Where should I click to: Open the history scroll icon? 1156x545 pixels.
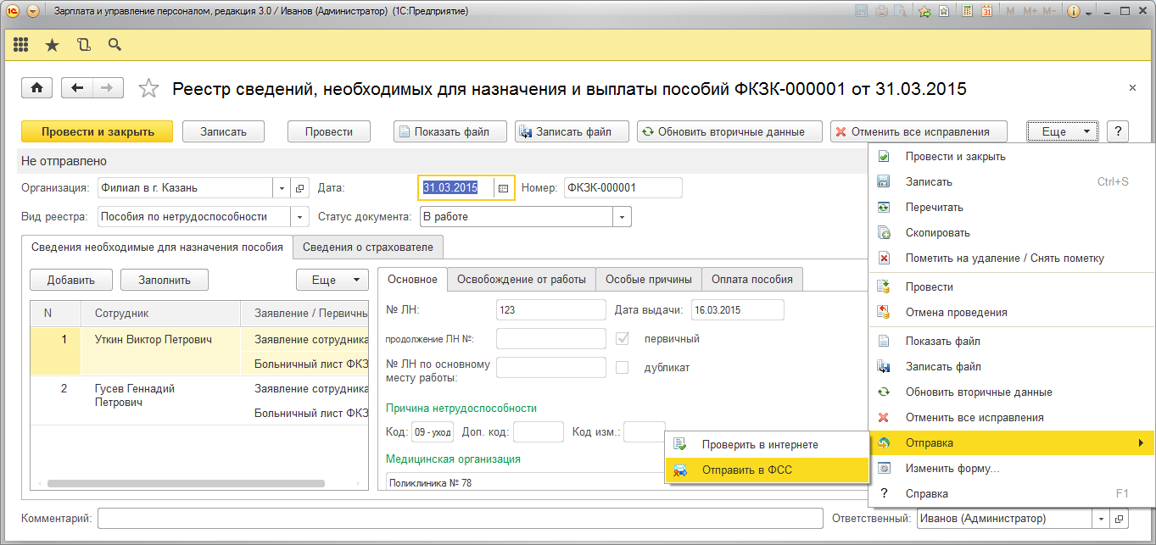pos(83,45)
